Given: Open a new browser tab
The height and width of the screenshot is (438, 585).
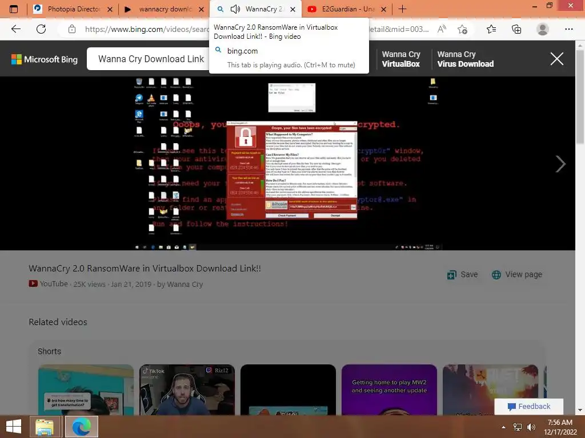Looking at the screenshot, I should (402, 9).
